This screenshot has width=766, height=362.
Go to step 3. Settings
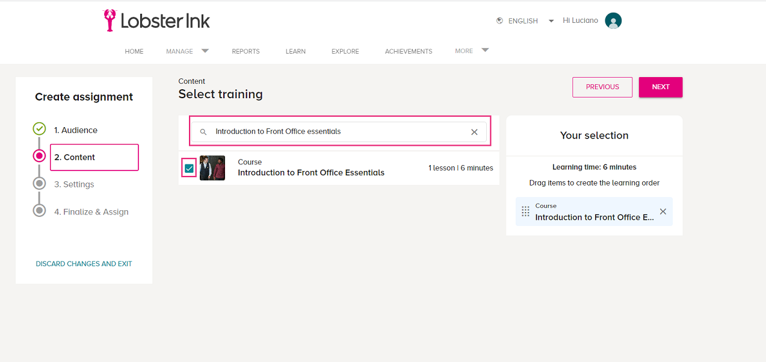click(74, 184)
